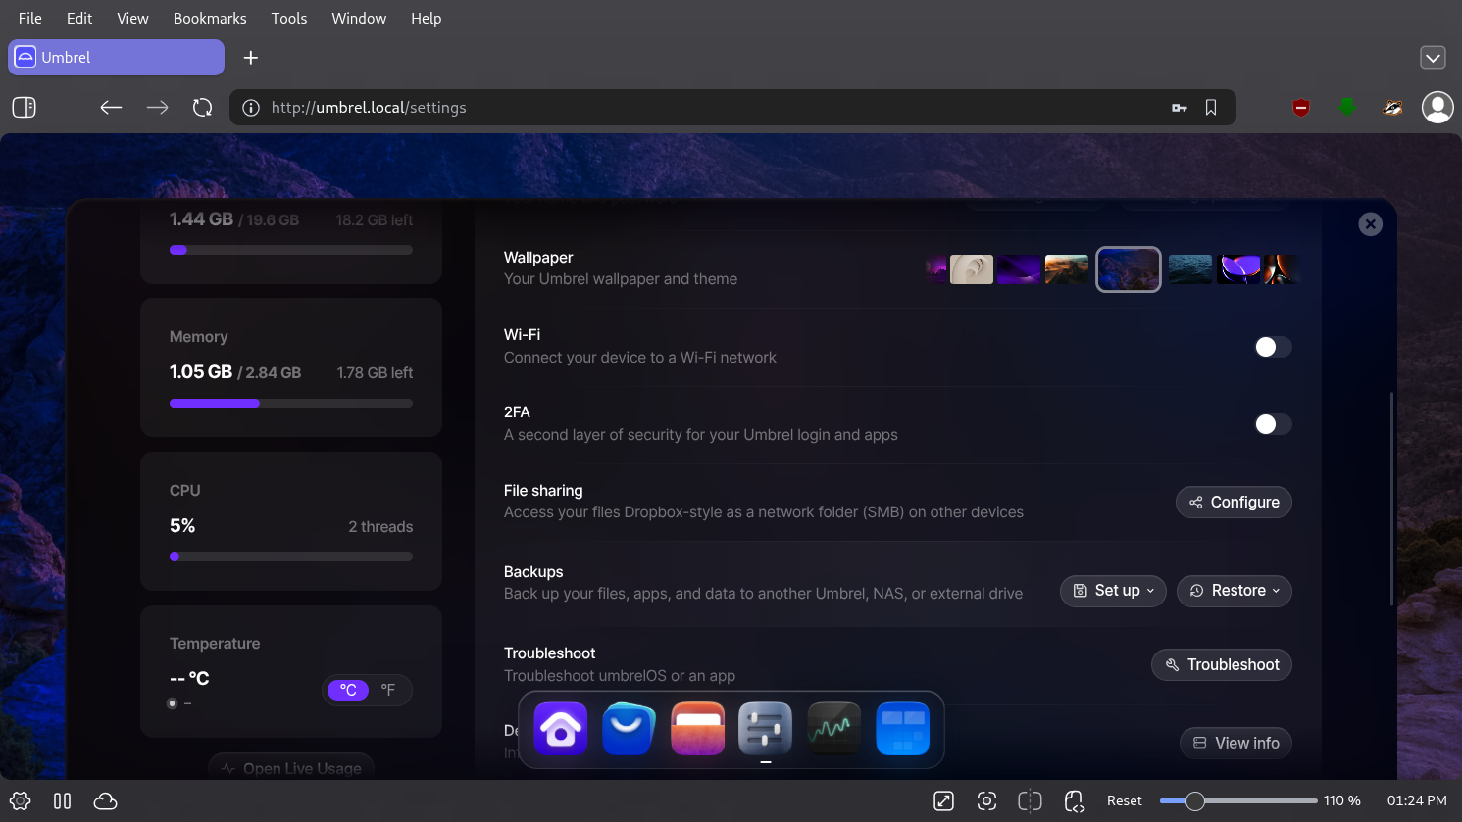Open the Settings sliders icon in the dock

click(765, 729)
